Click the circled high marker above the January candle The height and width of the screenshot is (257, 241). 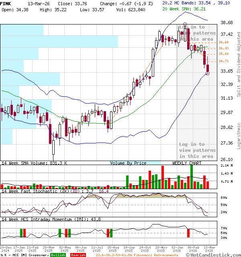(x=185, y=25)
